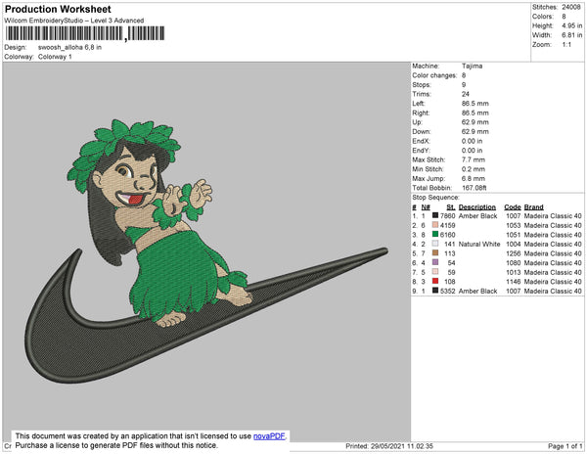Viewport: 587px width, 454px height.
Task: Select the light pink swatch for code 1013
Action: point(435,272)
